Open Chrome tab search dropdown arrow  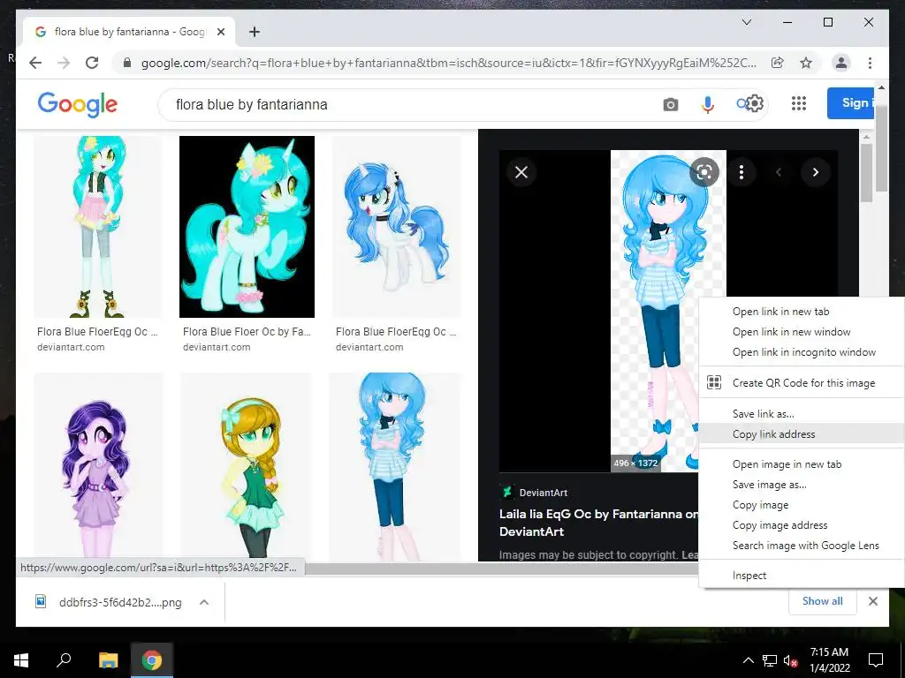pos(746,22)
